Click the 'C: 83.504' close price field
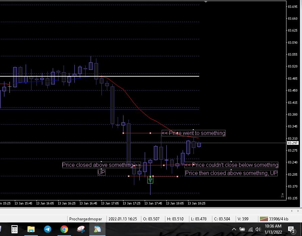This screenshot has height=236, width=302. coord(222,219)
